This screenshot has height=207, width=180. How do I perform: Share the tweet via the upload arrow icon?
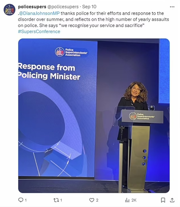click(x=172, y=200)
